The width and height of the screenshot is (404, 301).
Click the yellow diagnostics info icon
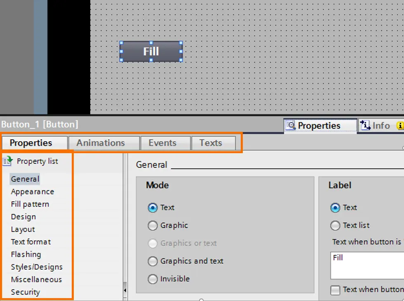tap(400, 126)
